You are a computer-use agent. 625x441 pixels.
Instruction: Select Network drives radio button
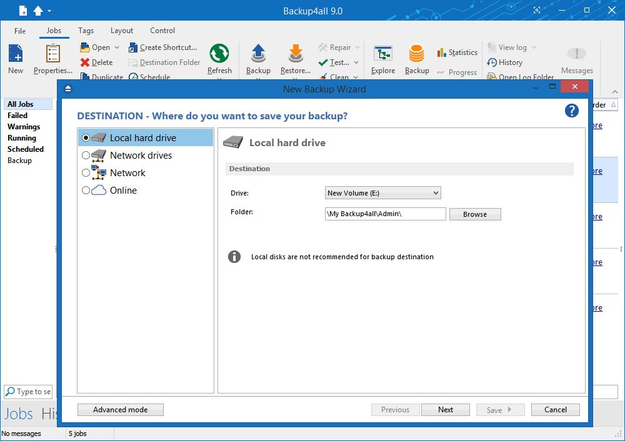(86, 156)
